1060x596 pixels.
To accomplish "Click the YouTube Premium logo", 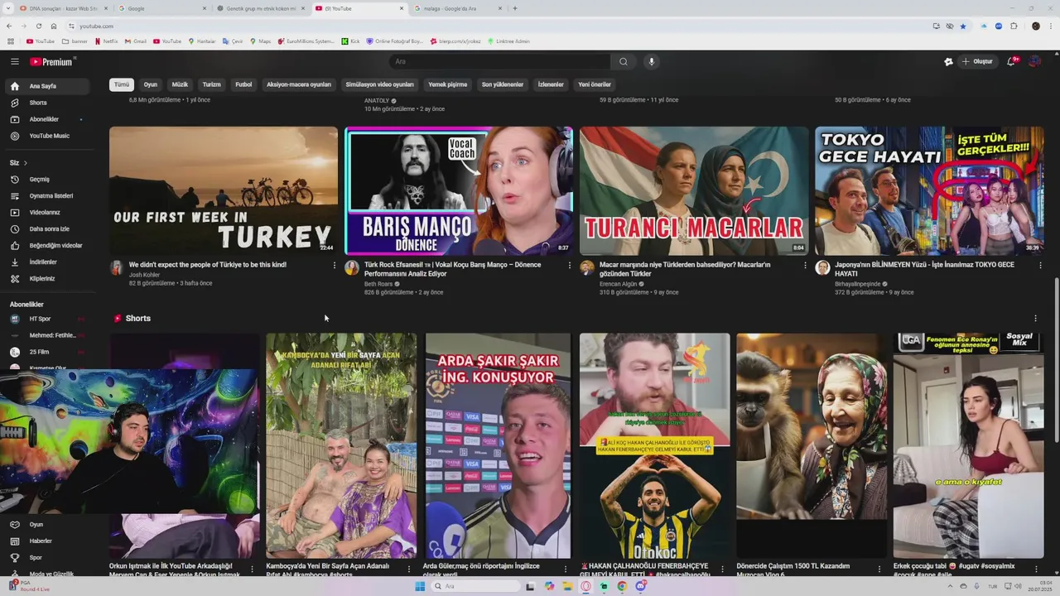I will 51,61.
